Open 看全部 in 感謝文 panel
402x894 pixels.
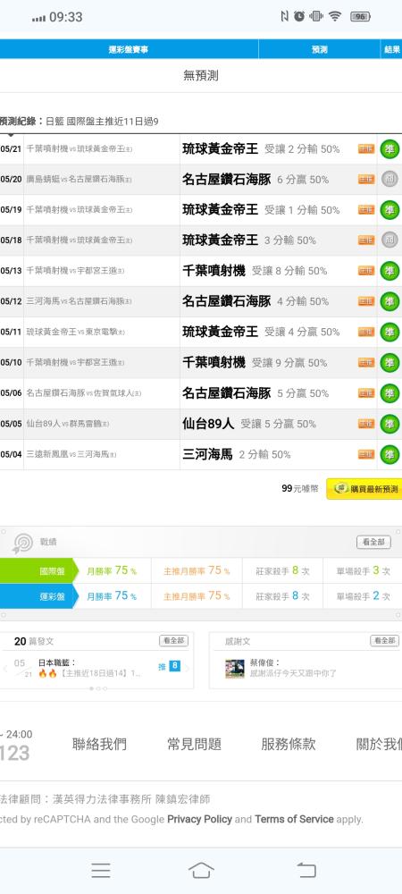pos(384,641)
